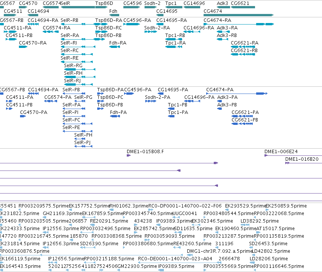Select the CG4570 gene feature
This screenshot has width=322, height=272.
[x=23, y=7]
